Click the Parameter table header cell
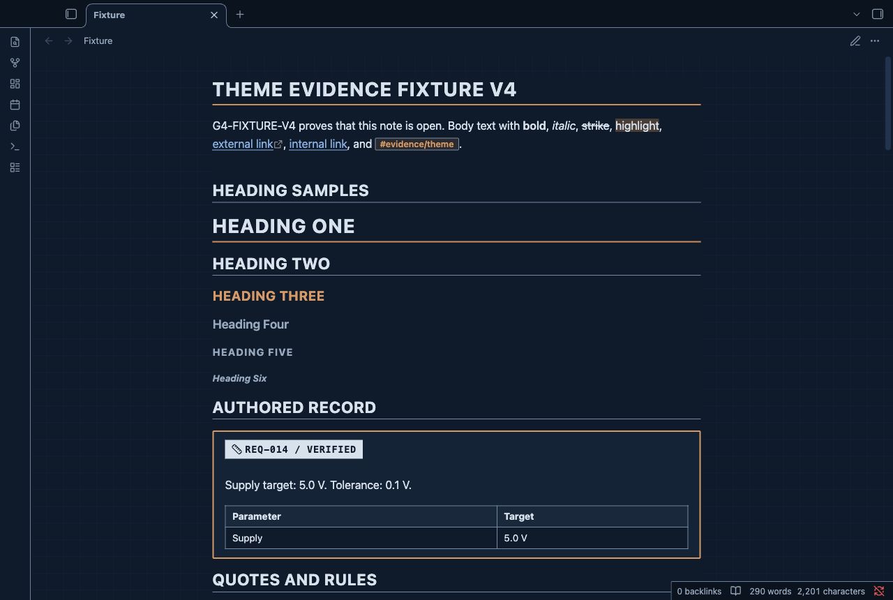The image size is (893, 600). [361, 516]
